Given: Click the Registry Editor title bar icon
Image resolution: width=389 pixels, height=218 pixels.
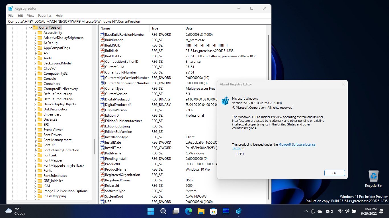Looking at the screenshot, I should [11, 8].
